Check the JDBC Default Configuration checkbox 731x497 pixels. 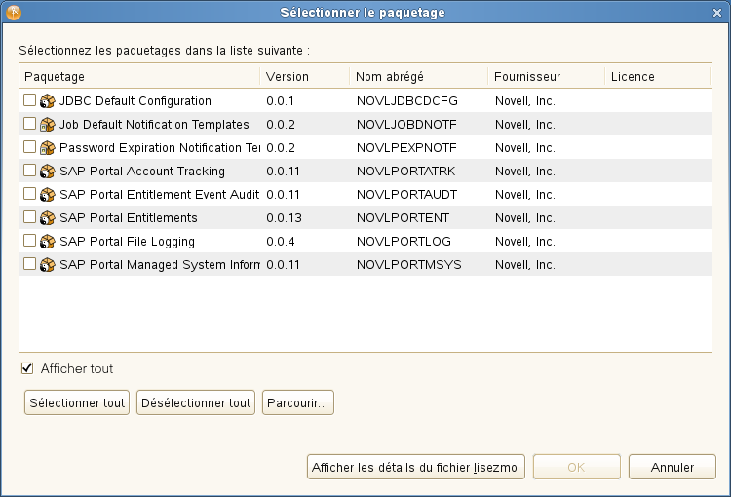(x=30, y=100)
